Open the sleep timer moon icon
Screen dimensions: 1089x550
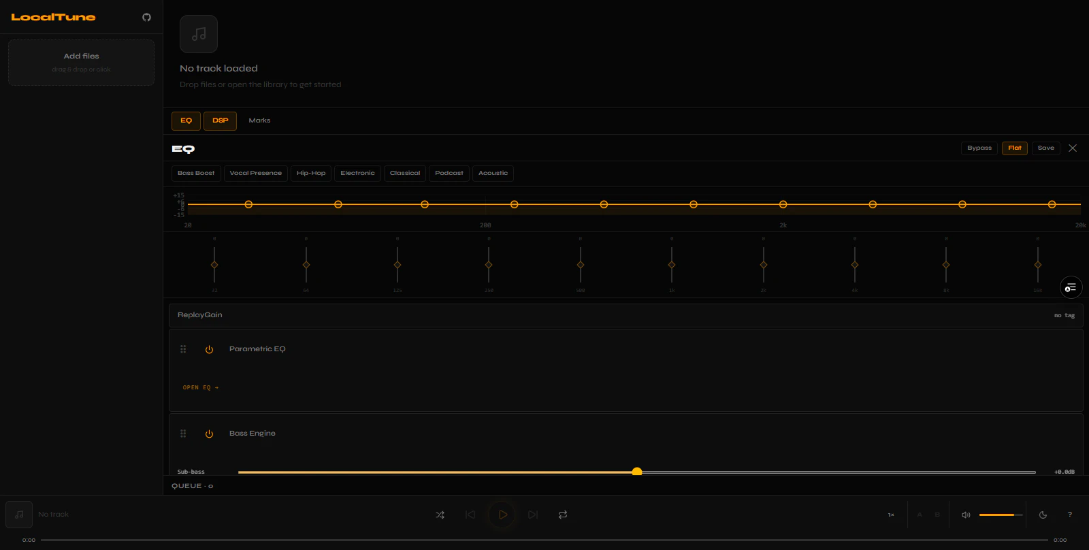(1043, 515)
